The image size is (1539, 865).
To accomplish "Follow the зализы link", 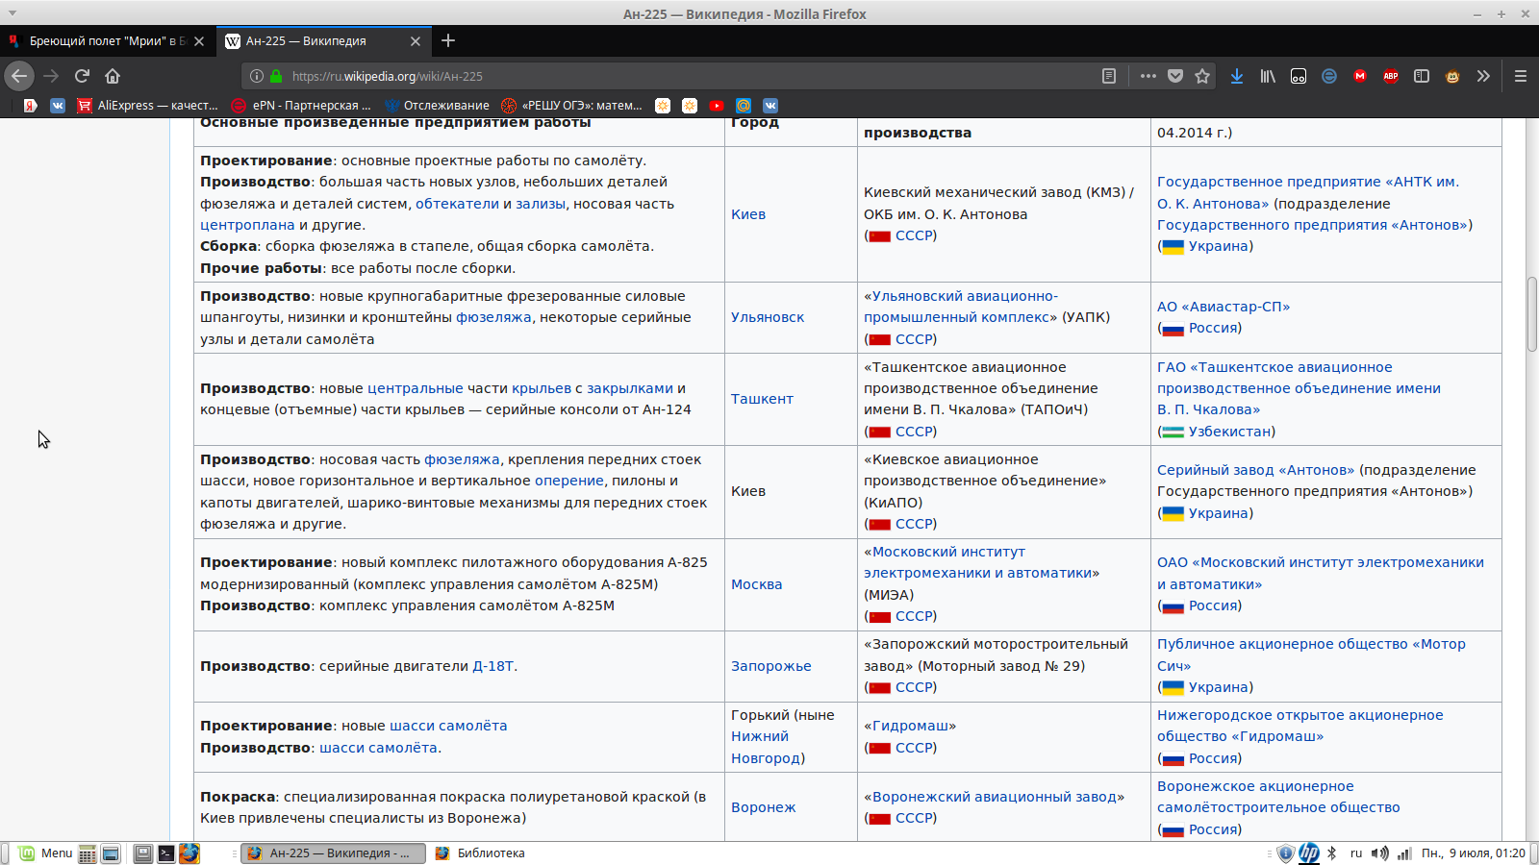I will pyautogui.click(x=541, y=204).
